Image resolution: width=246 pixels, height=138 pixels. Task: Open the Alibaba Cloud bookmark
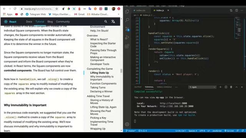click(98, 14)
